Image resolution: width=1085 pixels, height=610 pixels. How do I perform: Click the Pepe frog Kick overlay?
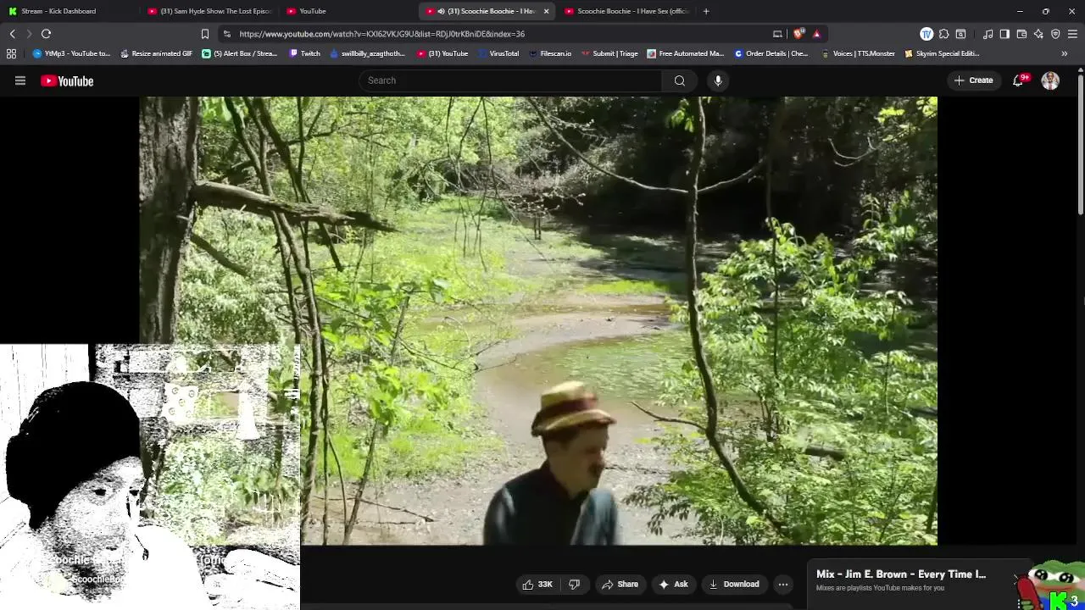coord(1051,585)
